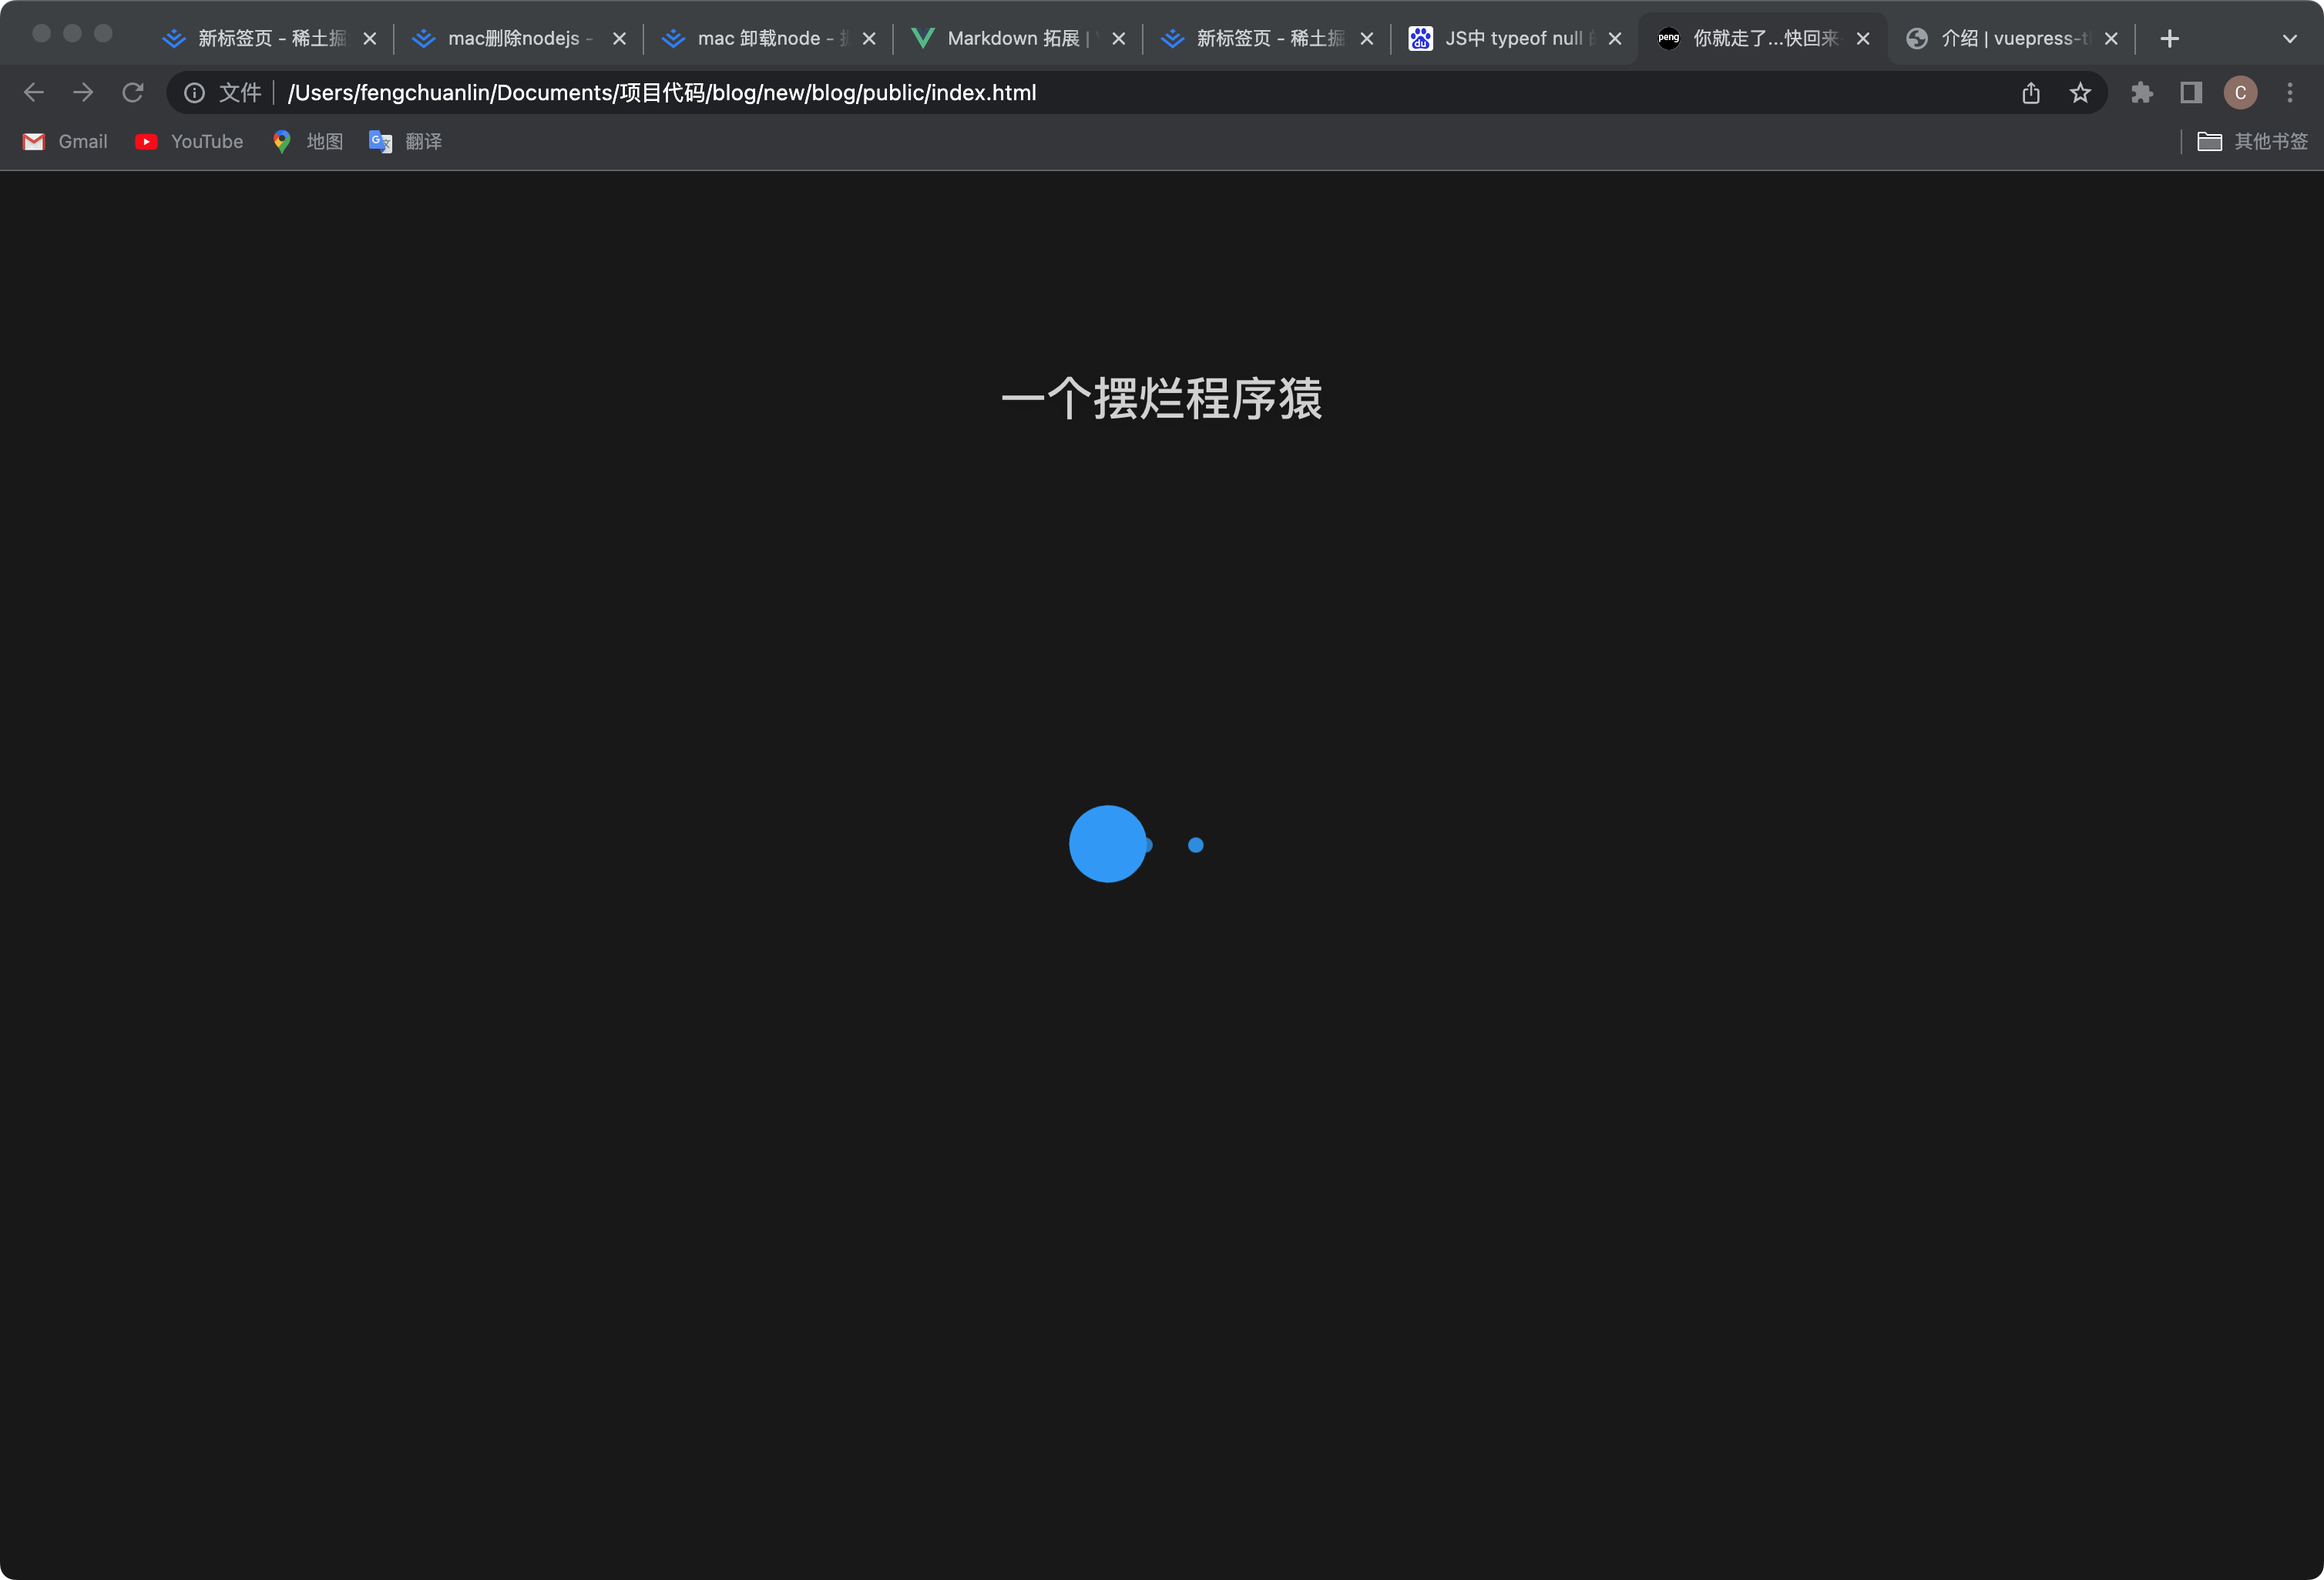Open the 其他书签 bookmarks folder
This screenshot has width=2324, height=1580.
[2252, 142]
